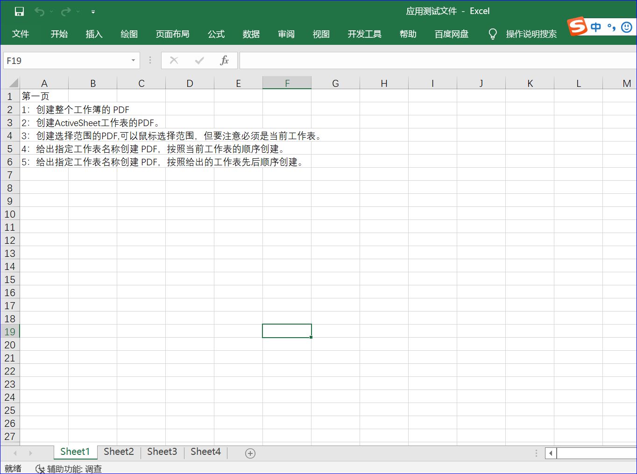The height and width of the screenshot is (474, 637).
Task: Click the fx Insert Function icon
Action: [224, 60]
